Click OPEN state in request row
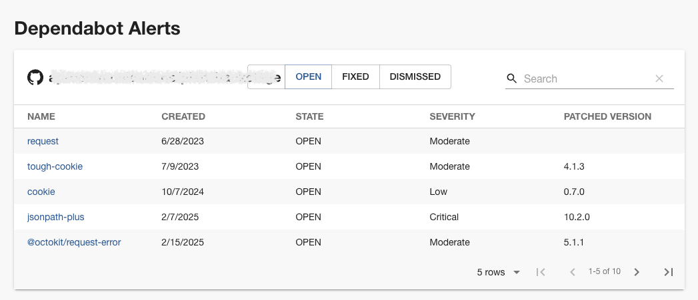This screenshot has height=300, width=698. [x=308, y=141]
